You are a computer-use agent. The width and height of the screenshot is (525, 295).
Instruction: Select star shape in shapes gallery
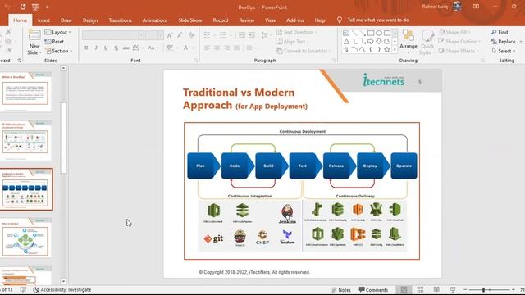(386, 49)
